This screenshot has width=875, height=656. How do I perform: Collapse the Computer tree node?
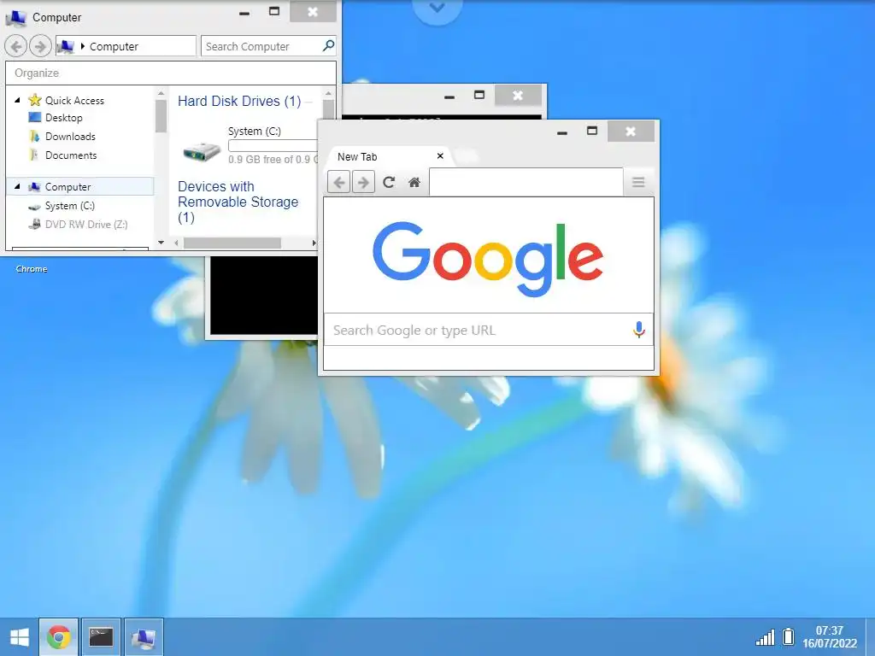[x=17, y=187]
